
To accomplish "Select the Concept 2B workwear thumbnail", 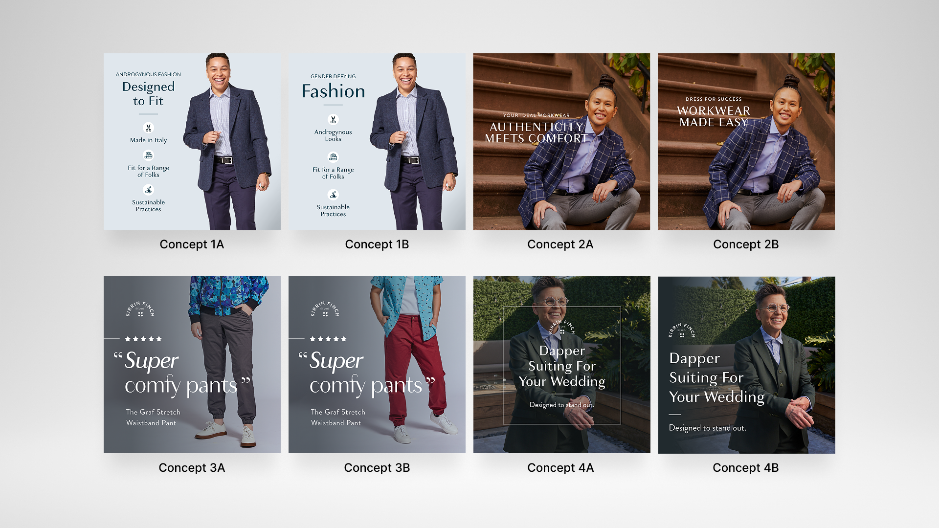I will pyautogui.click(x=746, y=142).
